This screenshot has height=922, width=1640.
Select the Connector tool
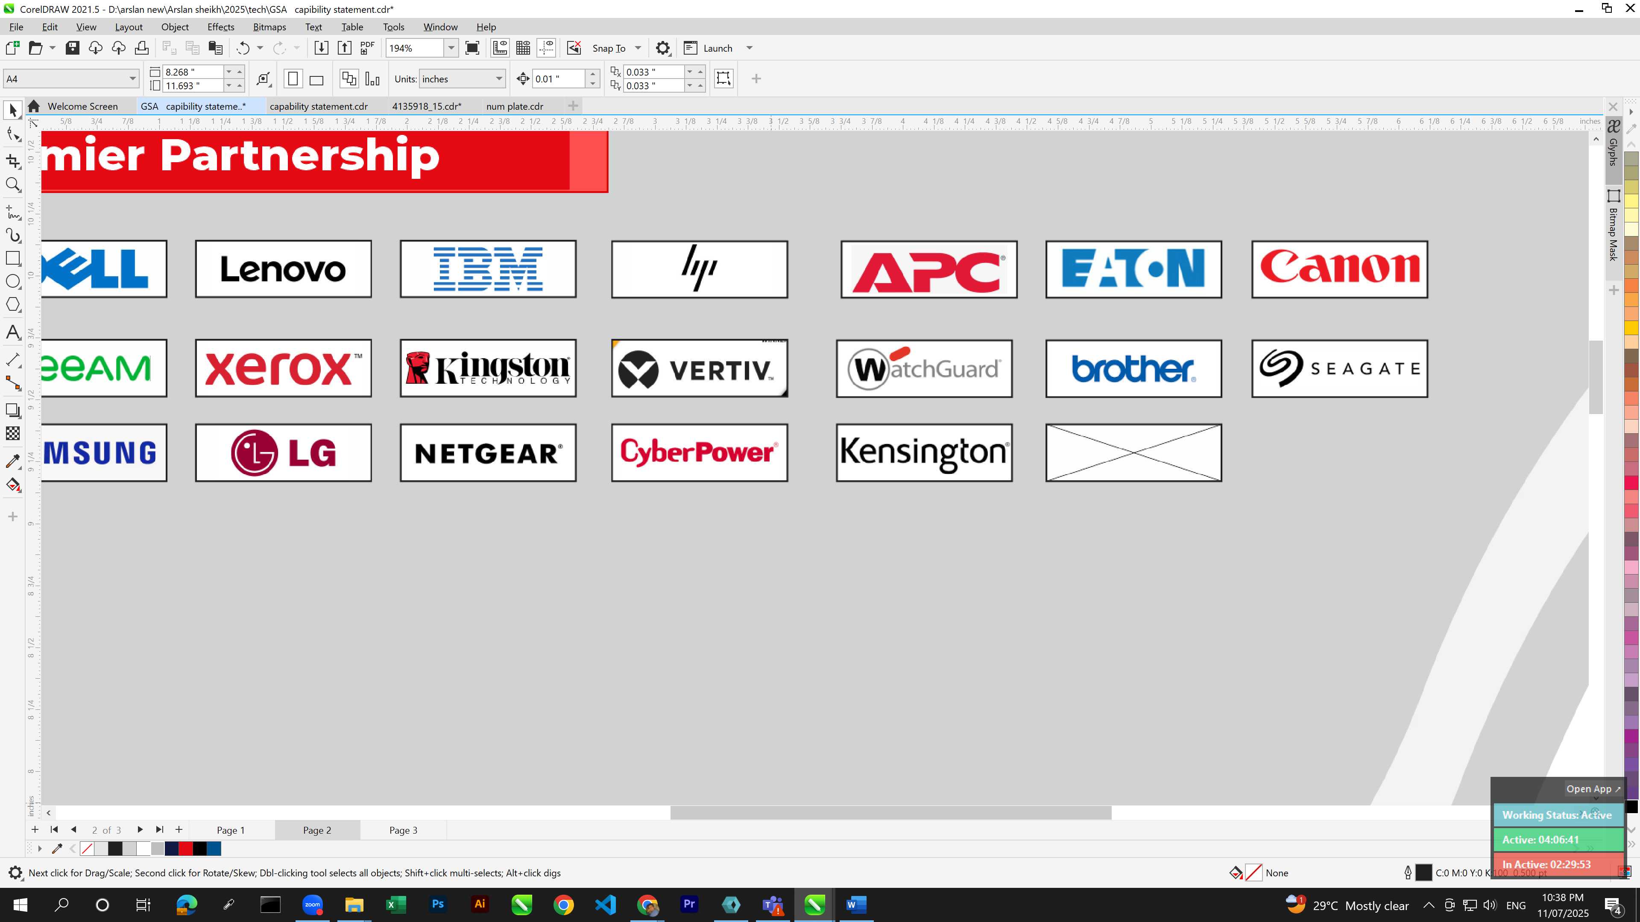13,383
